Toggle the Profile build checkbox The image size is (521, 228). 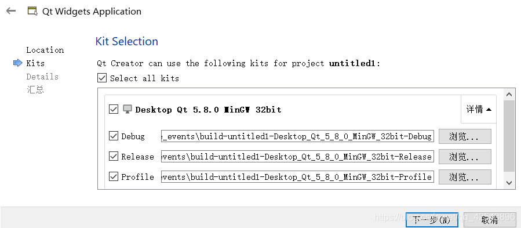point(114,177)
